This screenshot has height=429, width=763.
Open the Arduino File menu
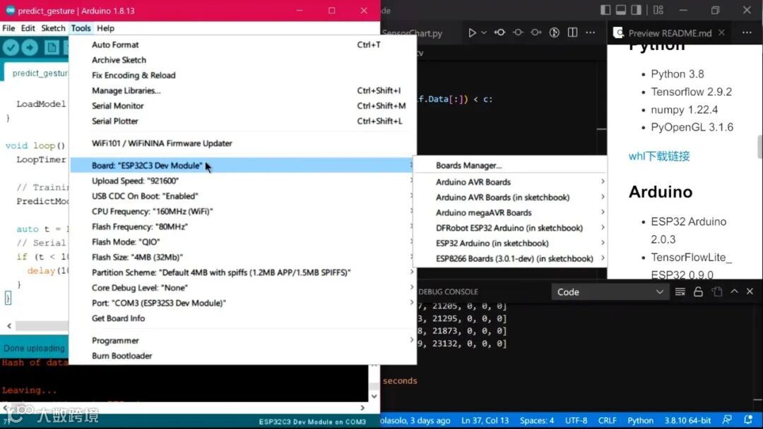click(8, 28)
